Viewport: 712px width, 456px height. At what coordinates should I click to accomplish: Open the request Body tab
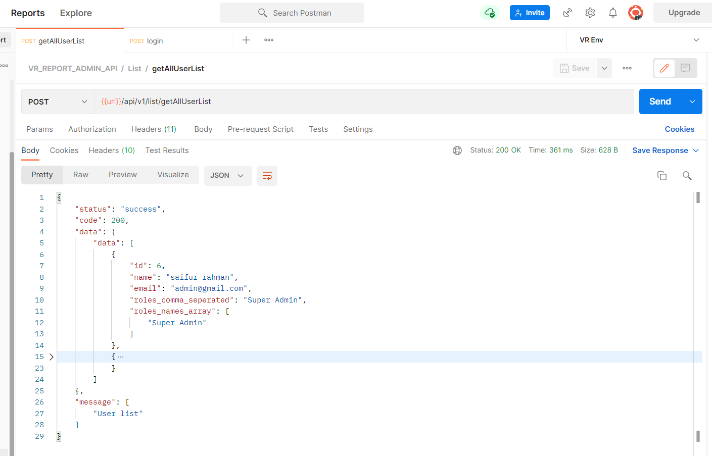tap(203, 129)
